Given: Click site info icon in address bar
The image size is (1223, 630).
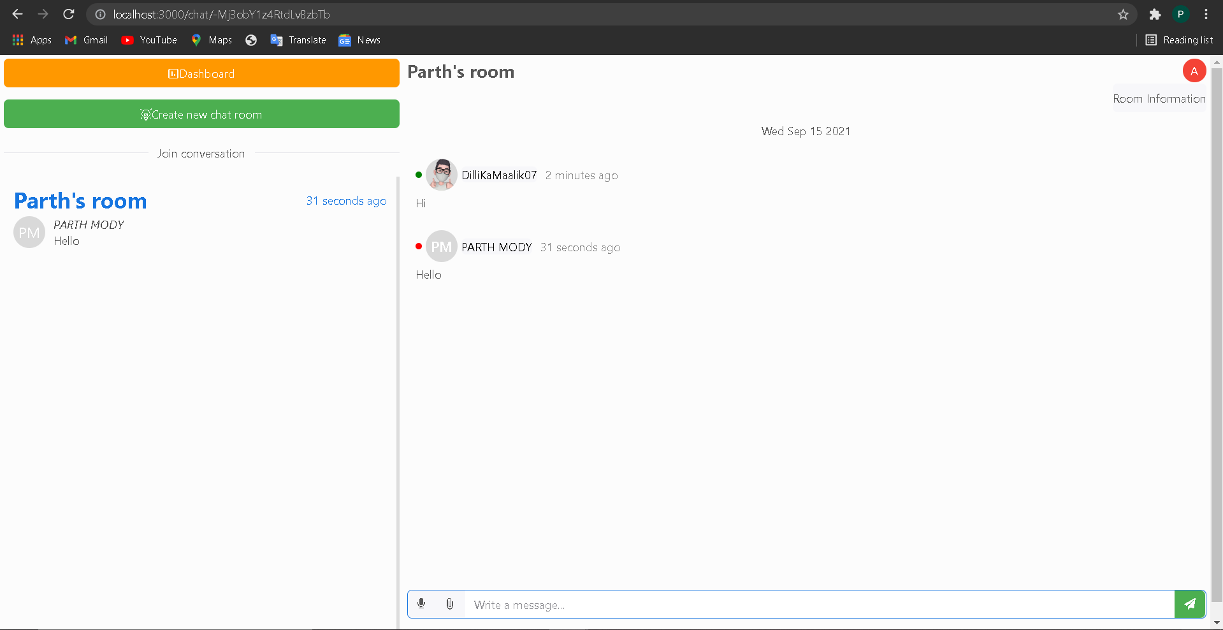Looking at the screenshot, I should click(x=100, y=14).
